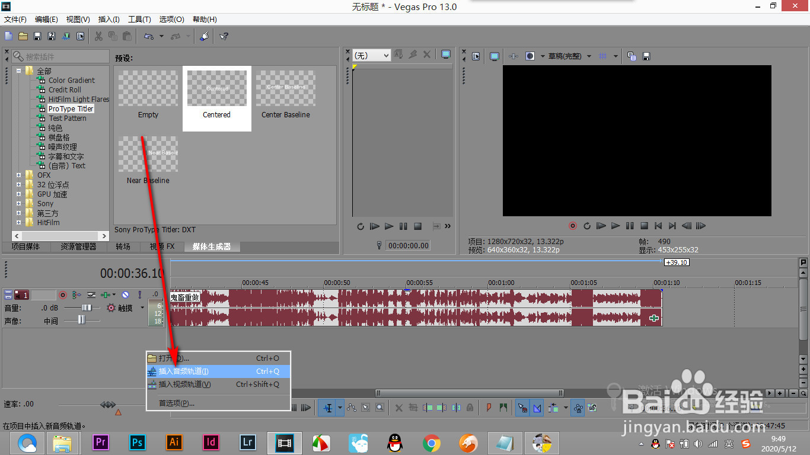Open the undo history dropdown arrow
The width and height of the screenshot is (810, 455).
click(161, 36)
